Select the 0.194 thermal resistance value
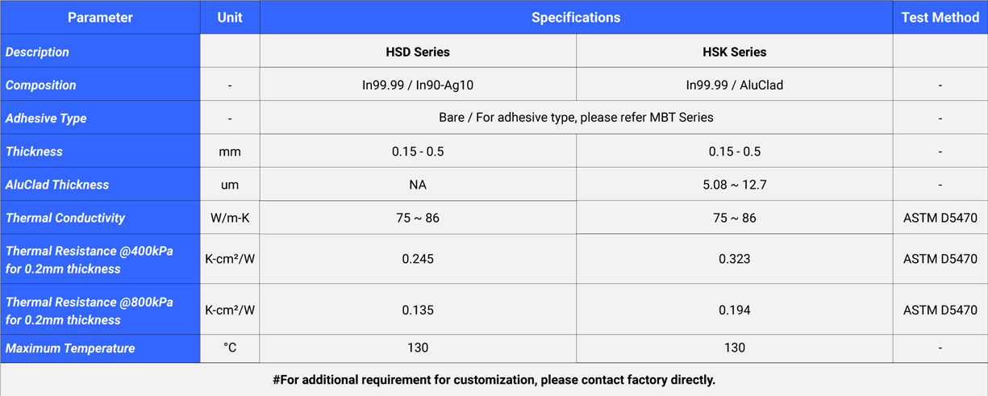The height and width of the screenshot is (396, 988). pyautogui.click(x=734, y=310)
